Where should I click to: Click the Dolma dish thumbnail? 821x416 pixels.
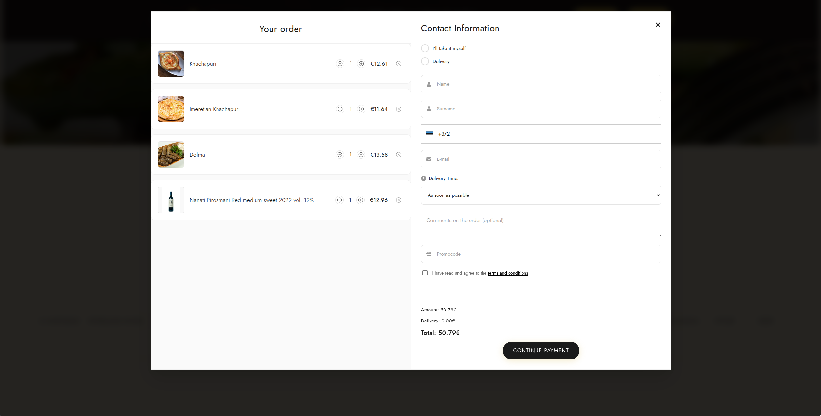170,155
